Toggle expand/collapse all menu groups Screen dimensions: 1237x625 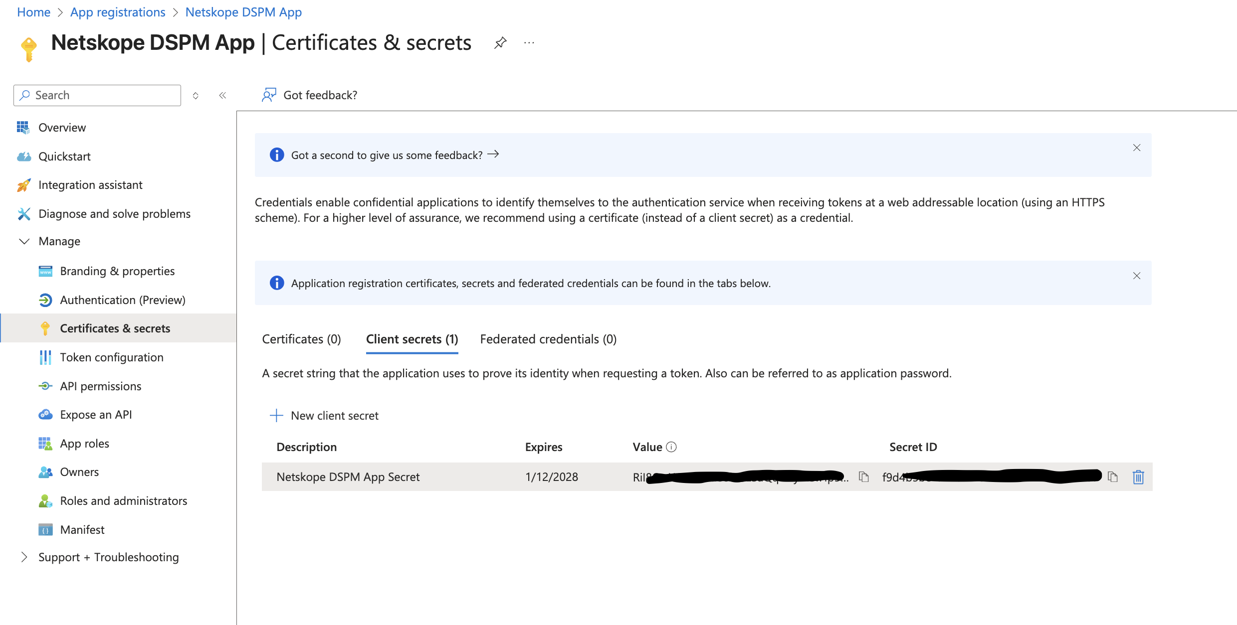point(196,95)
